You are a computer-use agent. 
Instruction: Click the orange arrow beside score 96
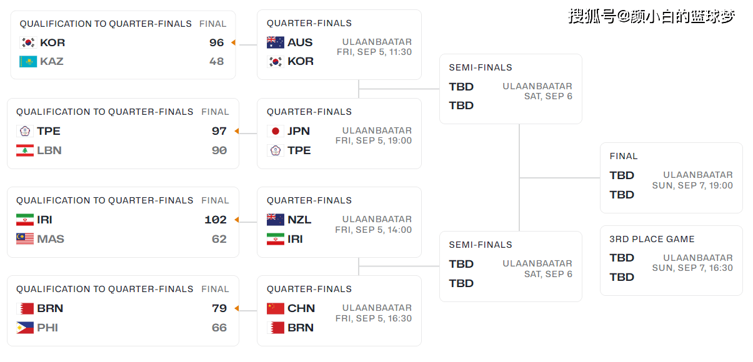pos(233,43)
